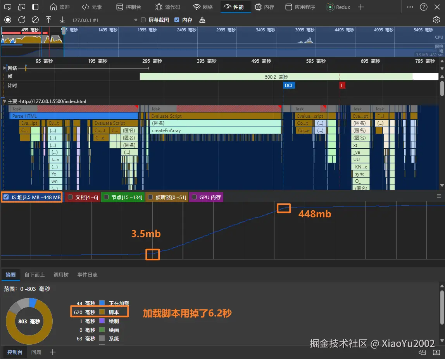Screen dimensions: 445x359
Task: Click the + button to add a panel
Action: (361, 6)
